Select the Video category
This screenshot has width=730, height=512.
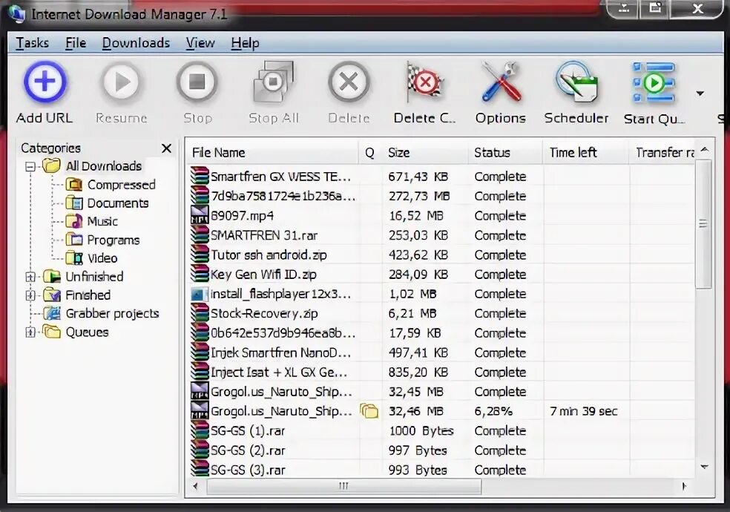pyautogui.click(x=102, y=258)
